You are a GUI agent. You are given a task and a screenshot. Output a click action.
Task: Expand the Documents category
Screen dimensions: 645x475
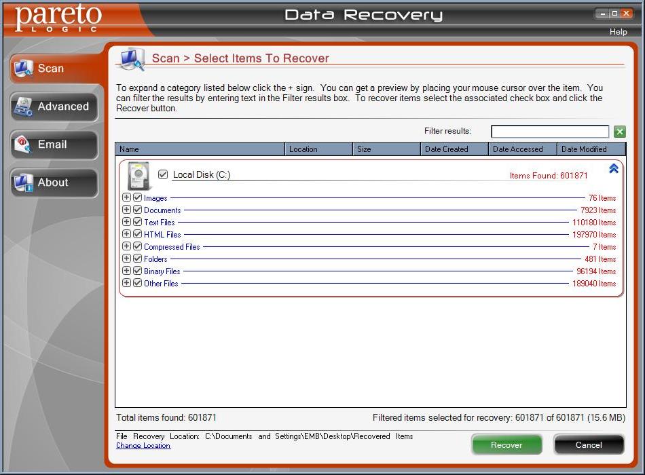126,210
